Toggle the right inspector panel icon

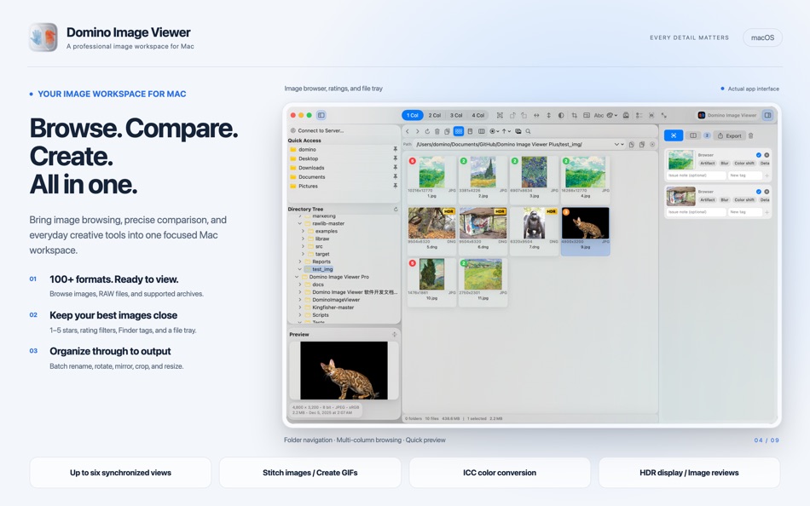point(767,115)
